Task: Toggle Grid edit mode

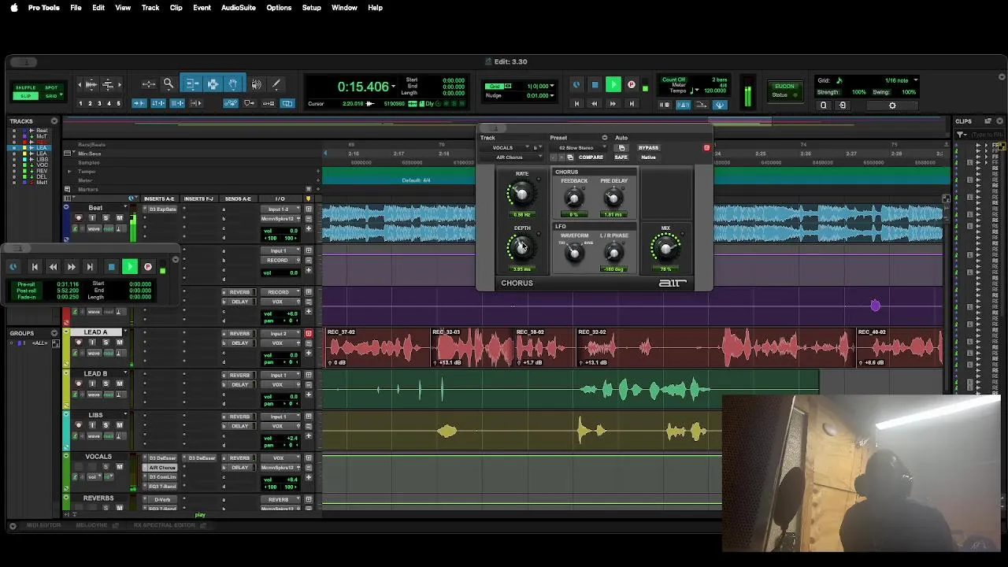Action: tap(51, 95)
